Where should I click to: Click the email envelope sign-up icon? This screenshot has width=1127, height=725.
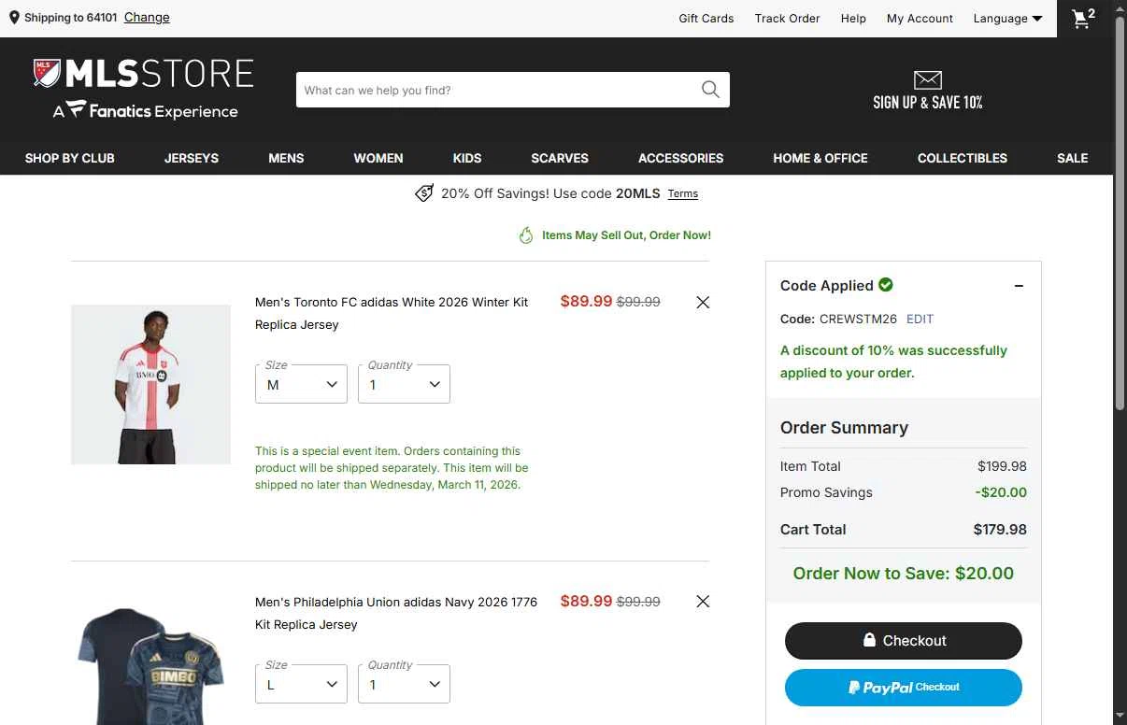click(x=928, y=80)
